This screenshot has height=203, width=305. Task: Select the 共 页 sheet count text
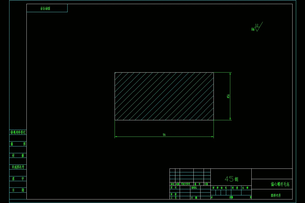pyautogui.click(x=221, y=197)
